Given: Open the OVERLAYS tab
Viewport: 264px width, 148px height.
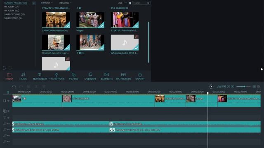Looking at the screenshot, I should click(x=90, y=76).
